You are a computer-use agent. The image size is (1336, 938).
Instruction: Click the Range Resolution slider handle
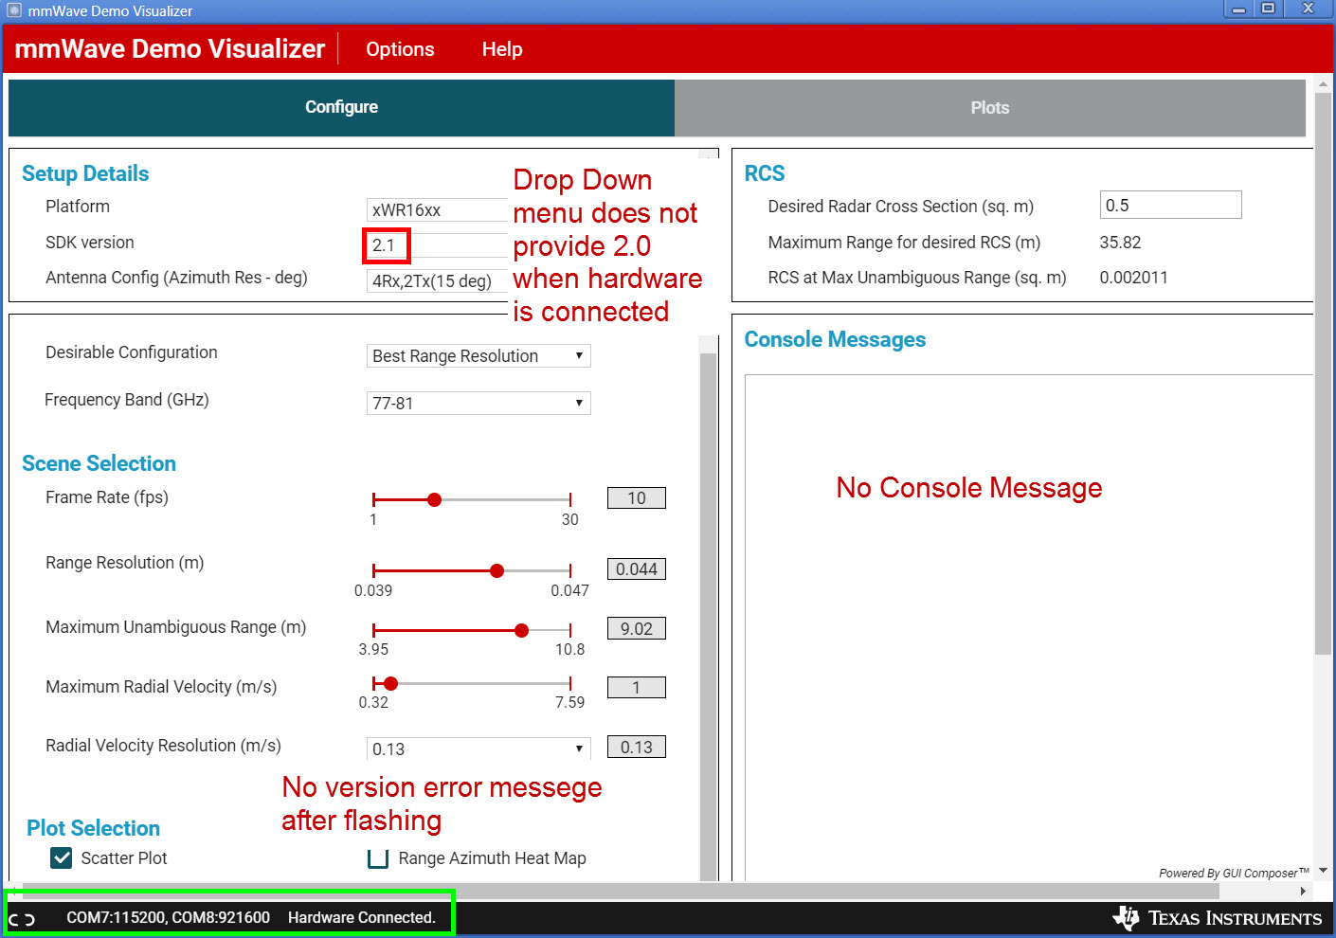496,570
